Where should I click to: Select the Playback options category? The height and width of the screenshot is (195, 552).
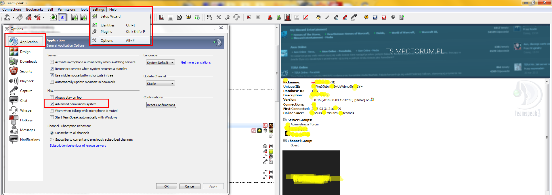(25, 81)
